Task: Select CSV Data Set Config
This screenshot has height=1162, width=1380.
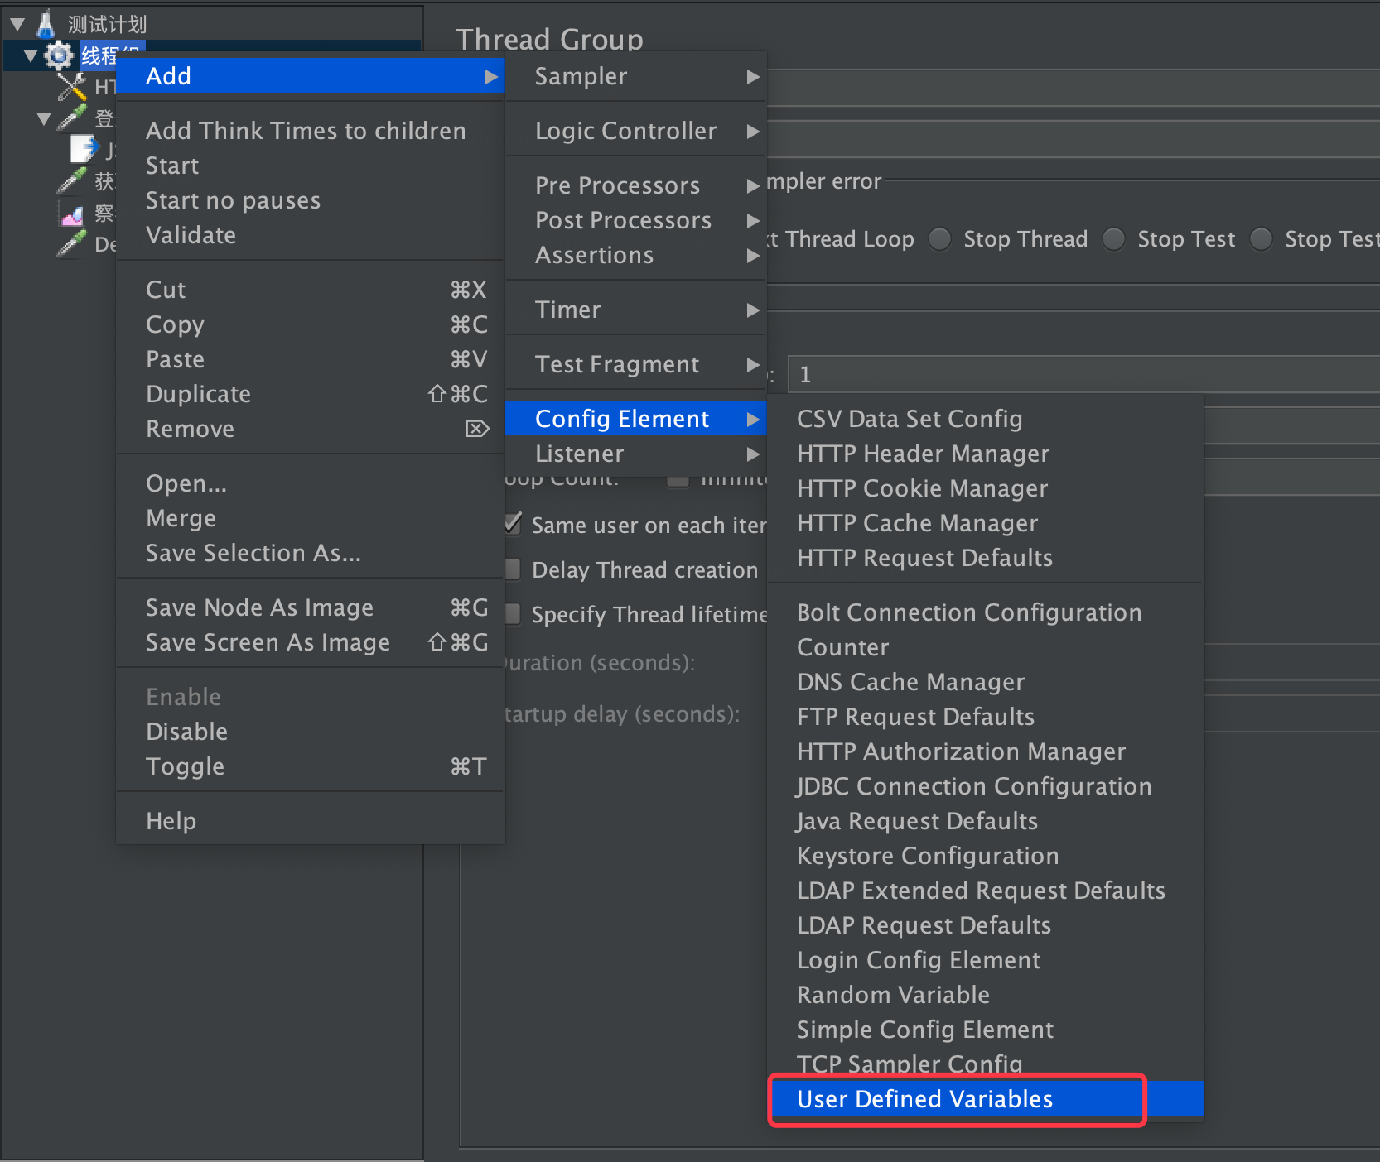Action: tap(986, 419)
